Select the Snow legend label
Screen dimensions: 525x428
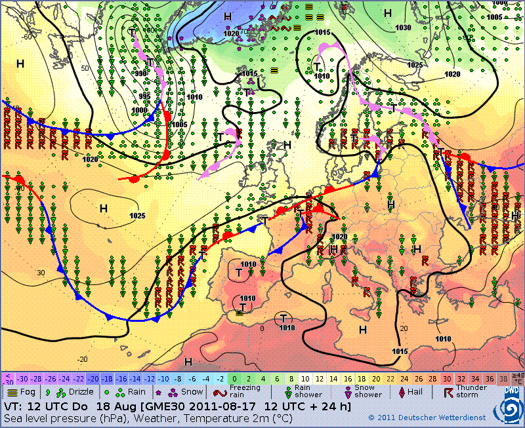pos(192,392)
